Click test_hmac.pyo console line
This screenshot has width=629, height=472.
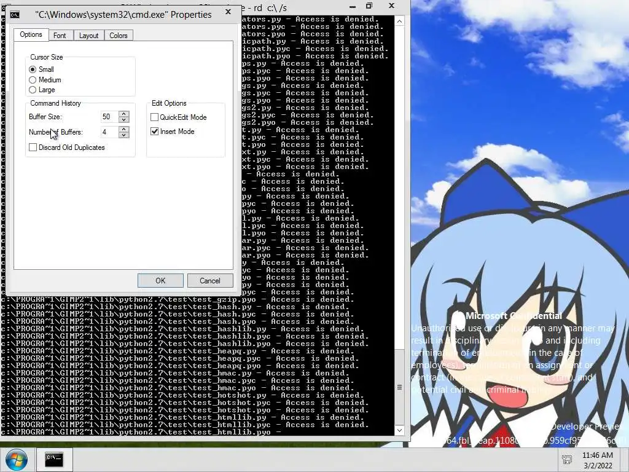tap(178, 388)
